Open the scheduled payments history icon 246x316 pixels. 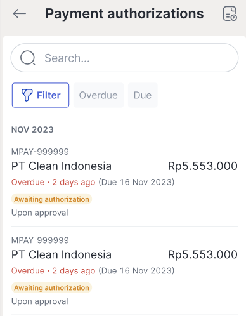click(x=230, y=14)
